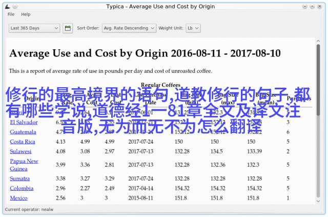Follow the Guatemala origin link

23,132
